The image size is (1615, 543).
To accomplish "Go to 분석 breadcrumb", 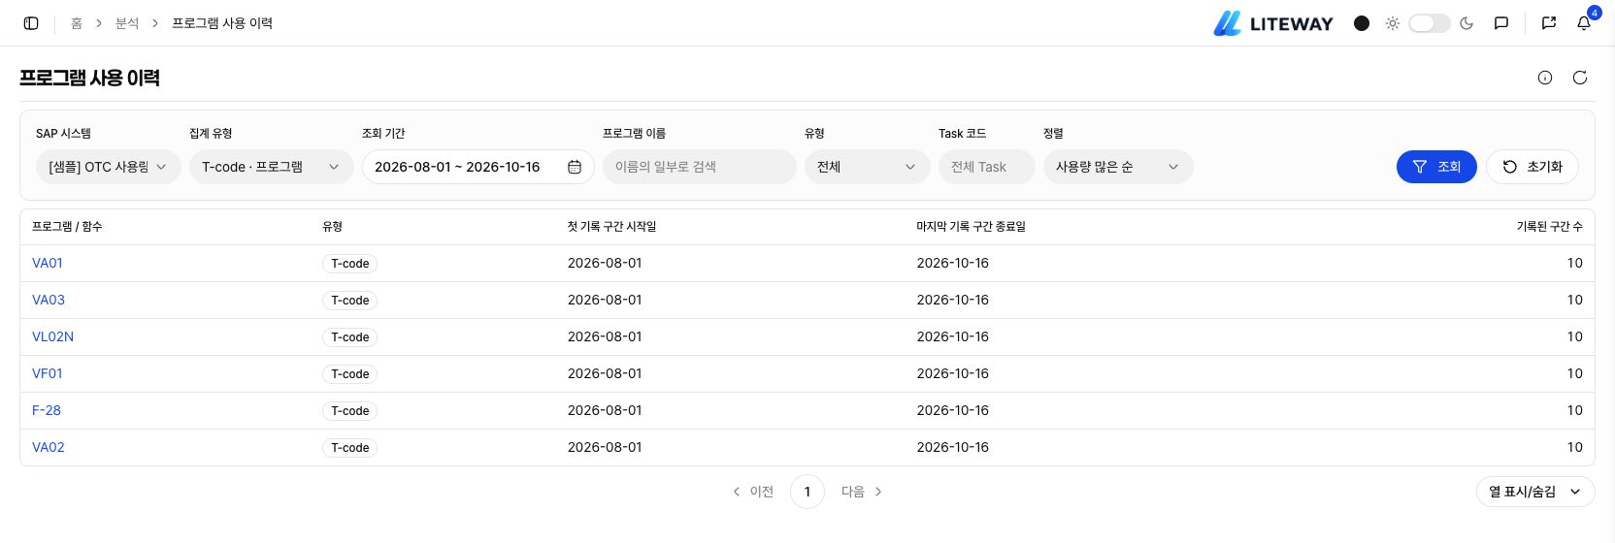I will 127,23.
